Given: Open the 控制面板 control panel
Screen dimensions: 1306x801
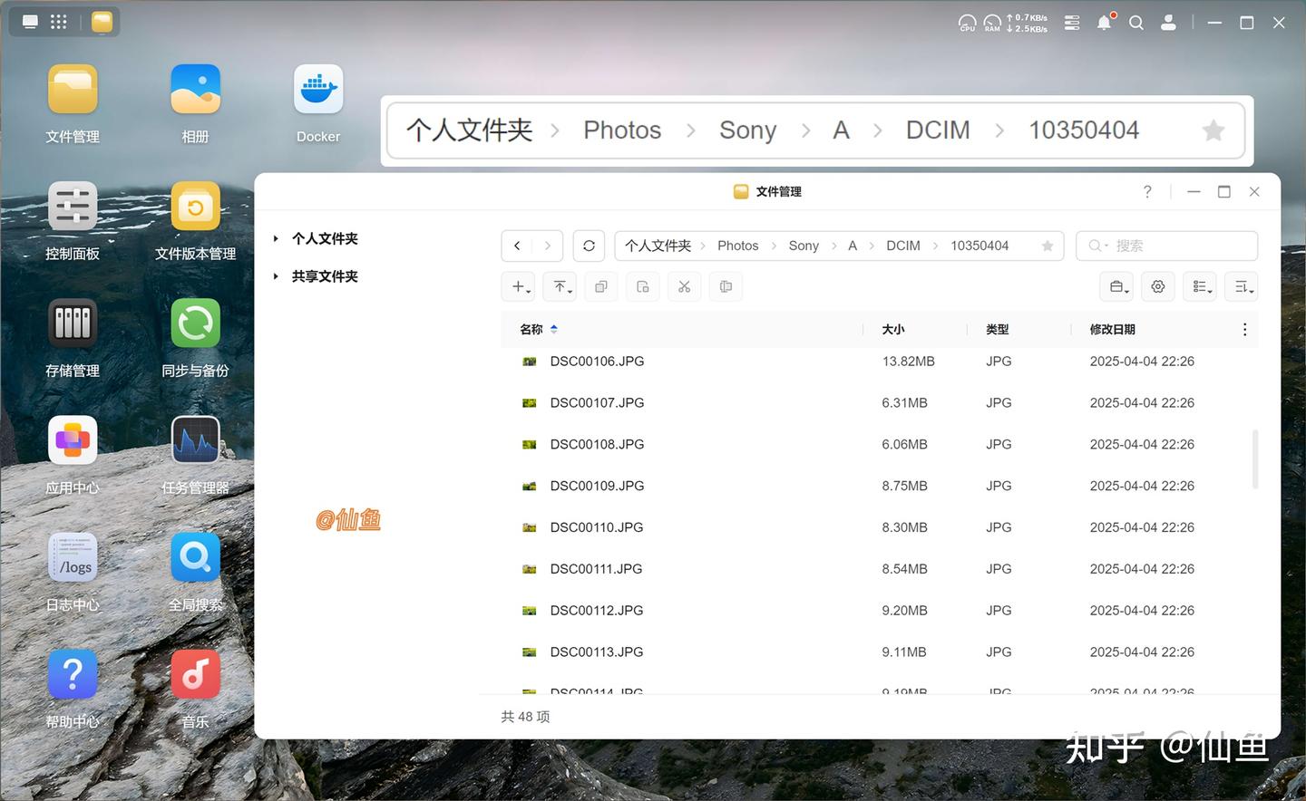Looking at the screenshot, I should tap(73, 218).
